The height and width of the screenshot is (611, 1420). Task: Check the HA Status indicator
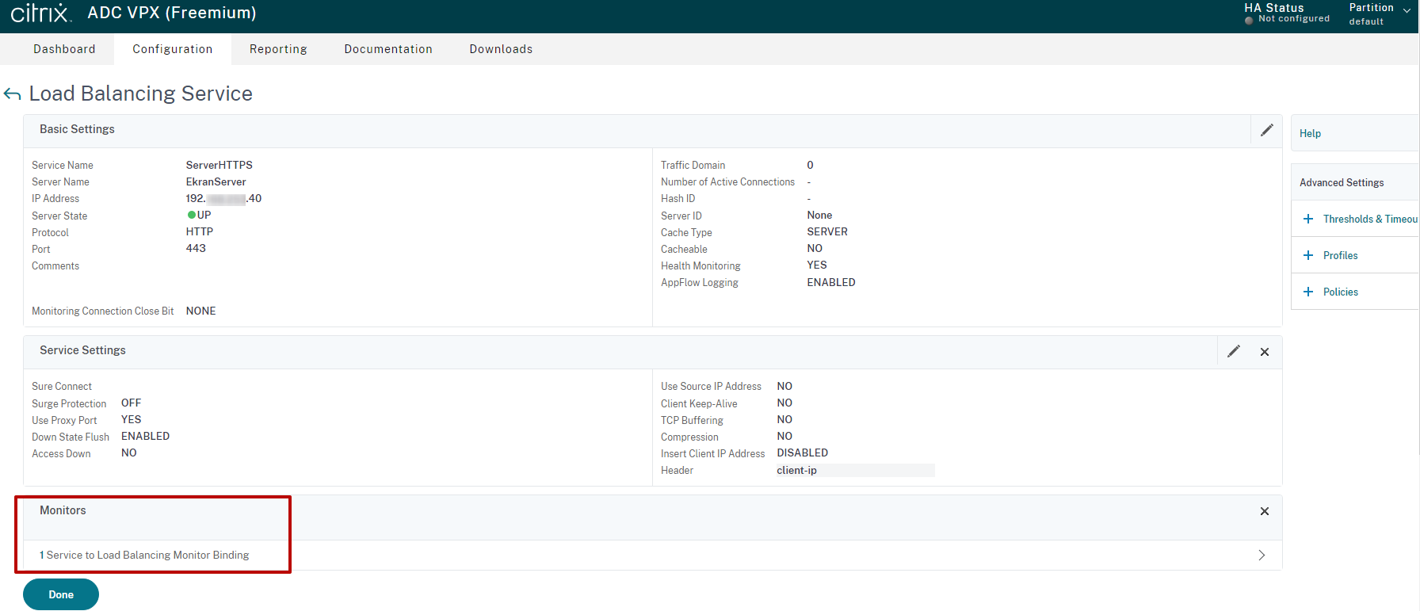(x=1285, y=13)
